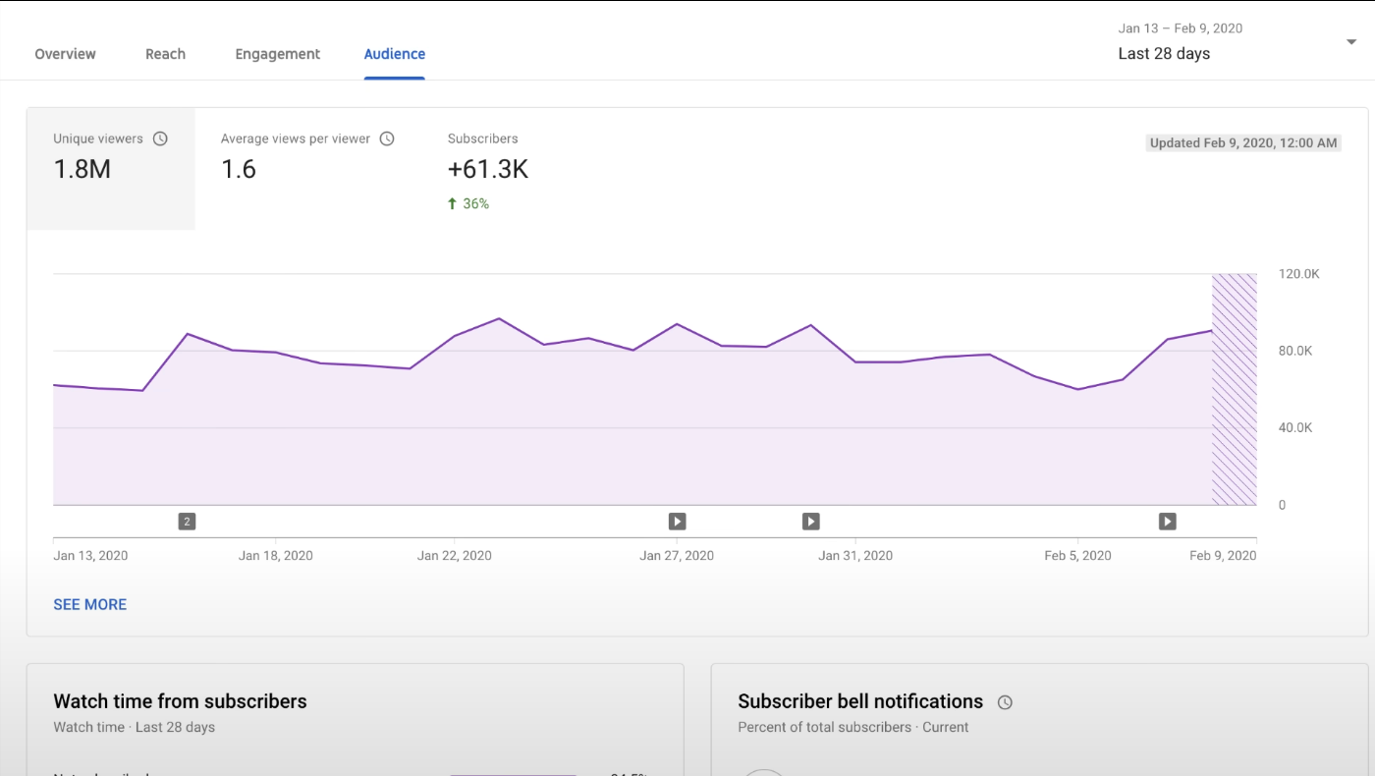Click the Updated Feb 9 badge
Screen dimensions: 1375x776
[x=1242, y=142]
